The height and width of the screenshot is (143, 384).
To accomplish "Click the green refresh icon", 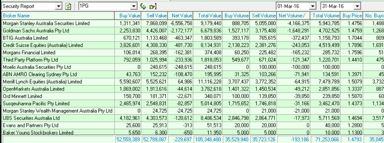I will point(68,6).
